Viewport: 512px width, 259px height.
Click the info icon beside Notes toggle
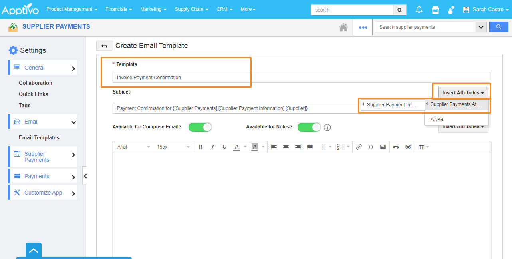(327, 128)
